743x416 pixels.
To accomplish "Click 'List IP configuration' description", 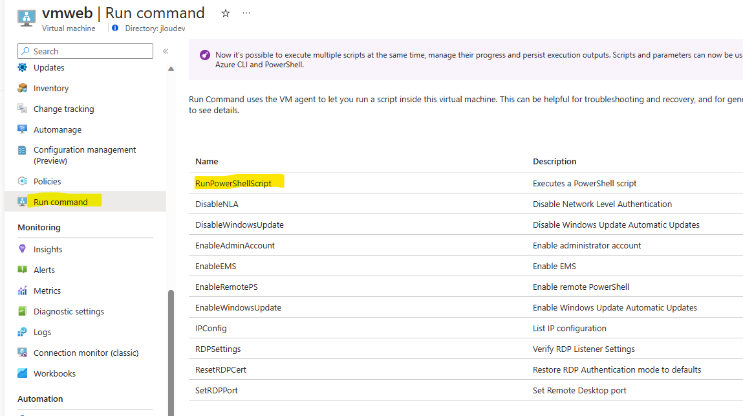I will click(570, 328).
